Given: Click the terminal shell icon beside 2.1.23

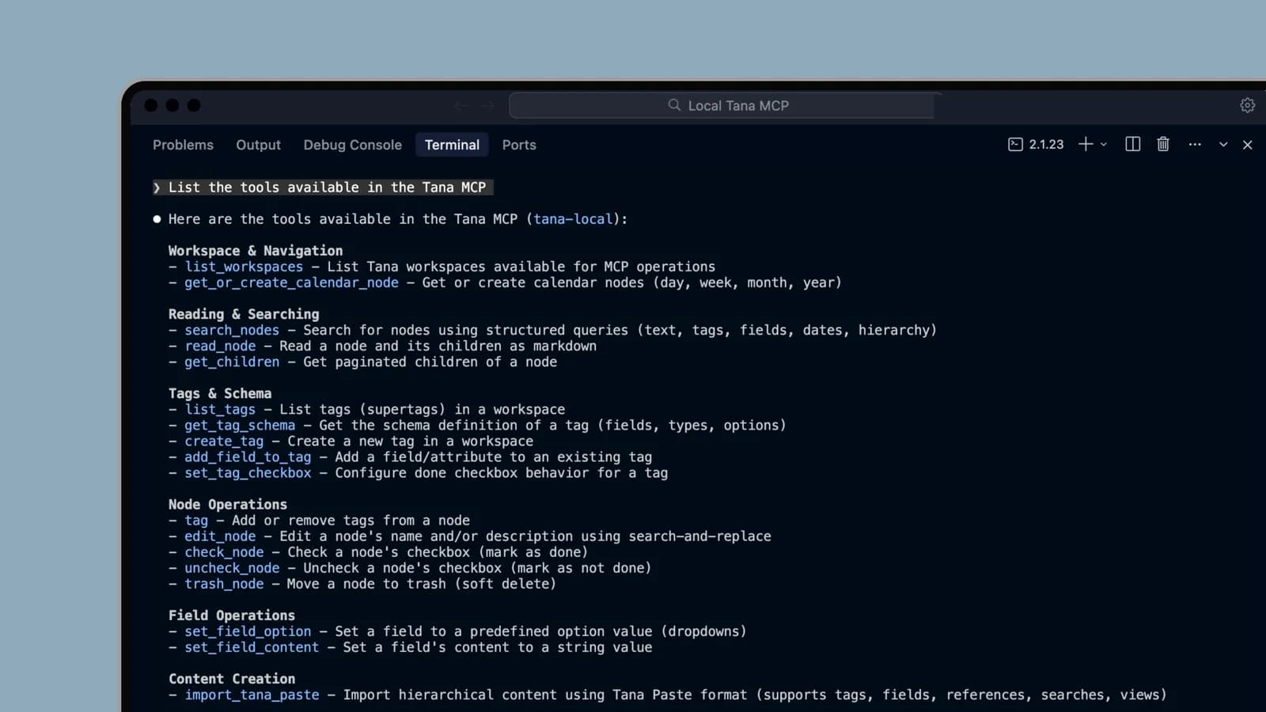Looking at the screenshot, I should [x=1015, y=144].
